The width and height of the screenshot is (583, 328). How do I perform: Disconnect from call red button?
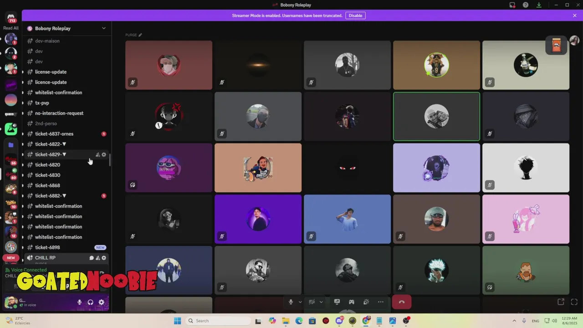402,302
